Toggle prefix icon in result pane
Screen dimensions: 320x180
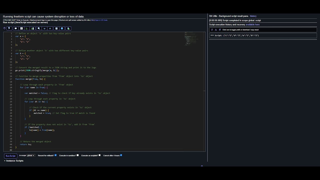tap(212, 30)
